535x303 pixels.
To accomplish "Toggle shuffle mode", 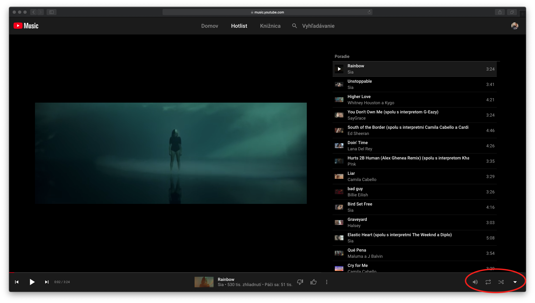I will 501,282.
